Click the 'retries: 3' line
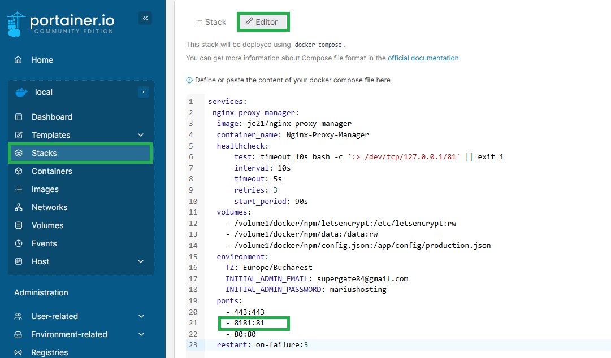 tap(255, 190)
